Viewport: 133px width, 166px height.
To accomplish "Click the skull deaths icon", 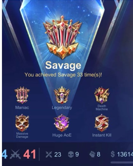I will pos(71,155).
